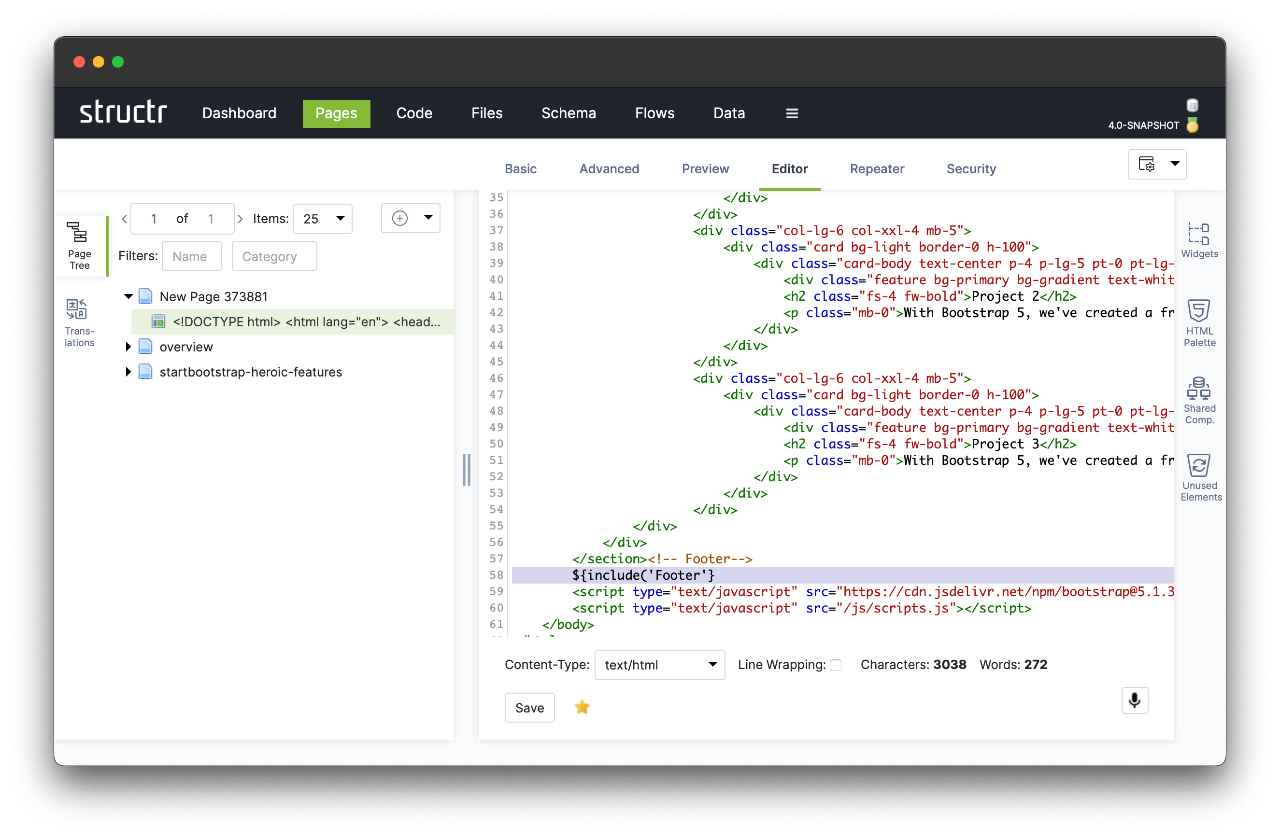Open the Schema menu item

click(569, 113)
